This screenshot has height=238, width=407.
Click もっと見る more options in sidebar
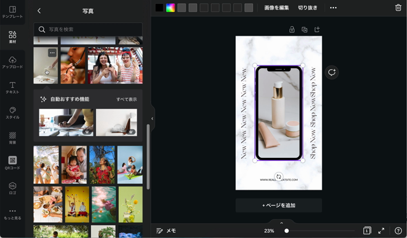[x=13, y=214]
